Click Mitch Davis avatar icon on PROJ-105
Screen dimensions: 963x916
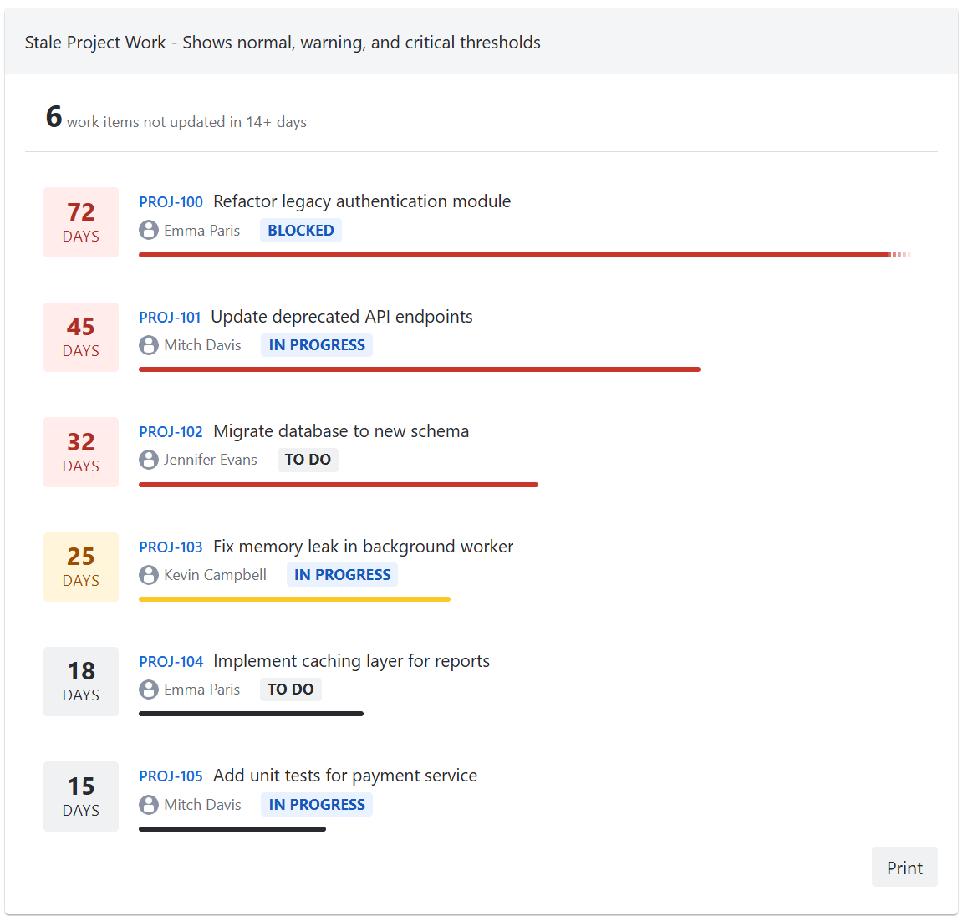pyautogui.click(x=149, y=805)
